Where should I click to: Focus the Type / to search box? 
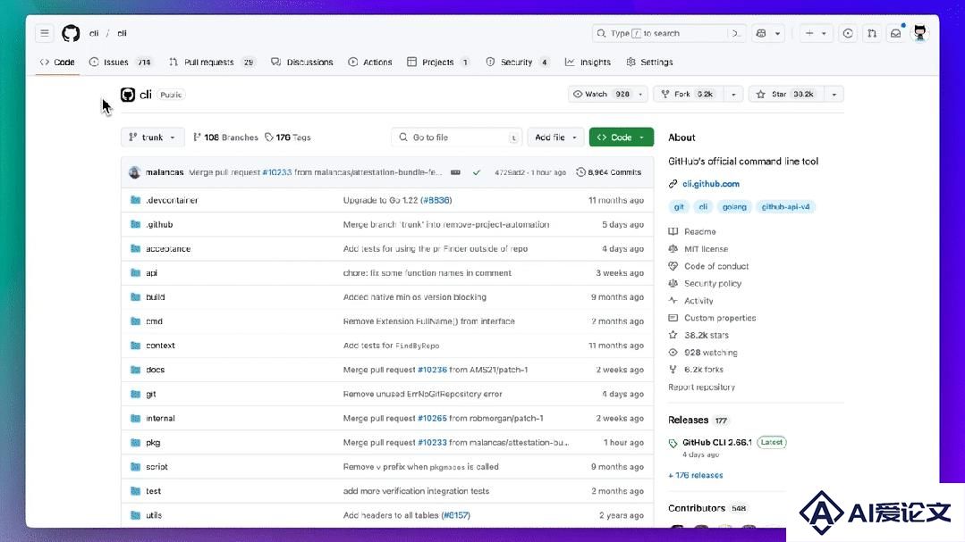(668, 33)
